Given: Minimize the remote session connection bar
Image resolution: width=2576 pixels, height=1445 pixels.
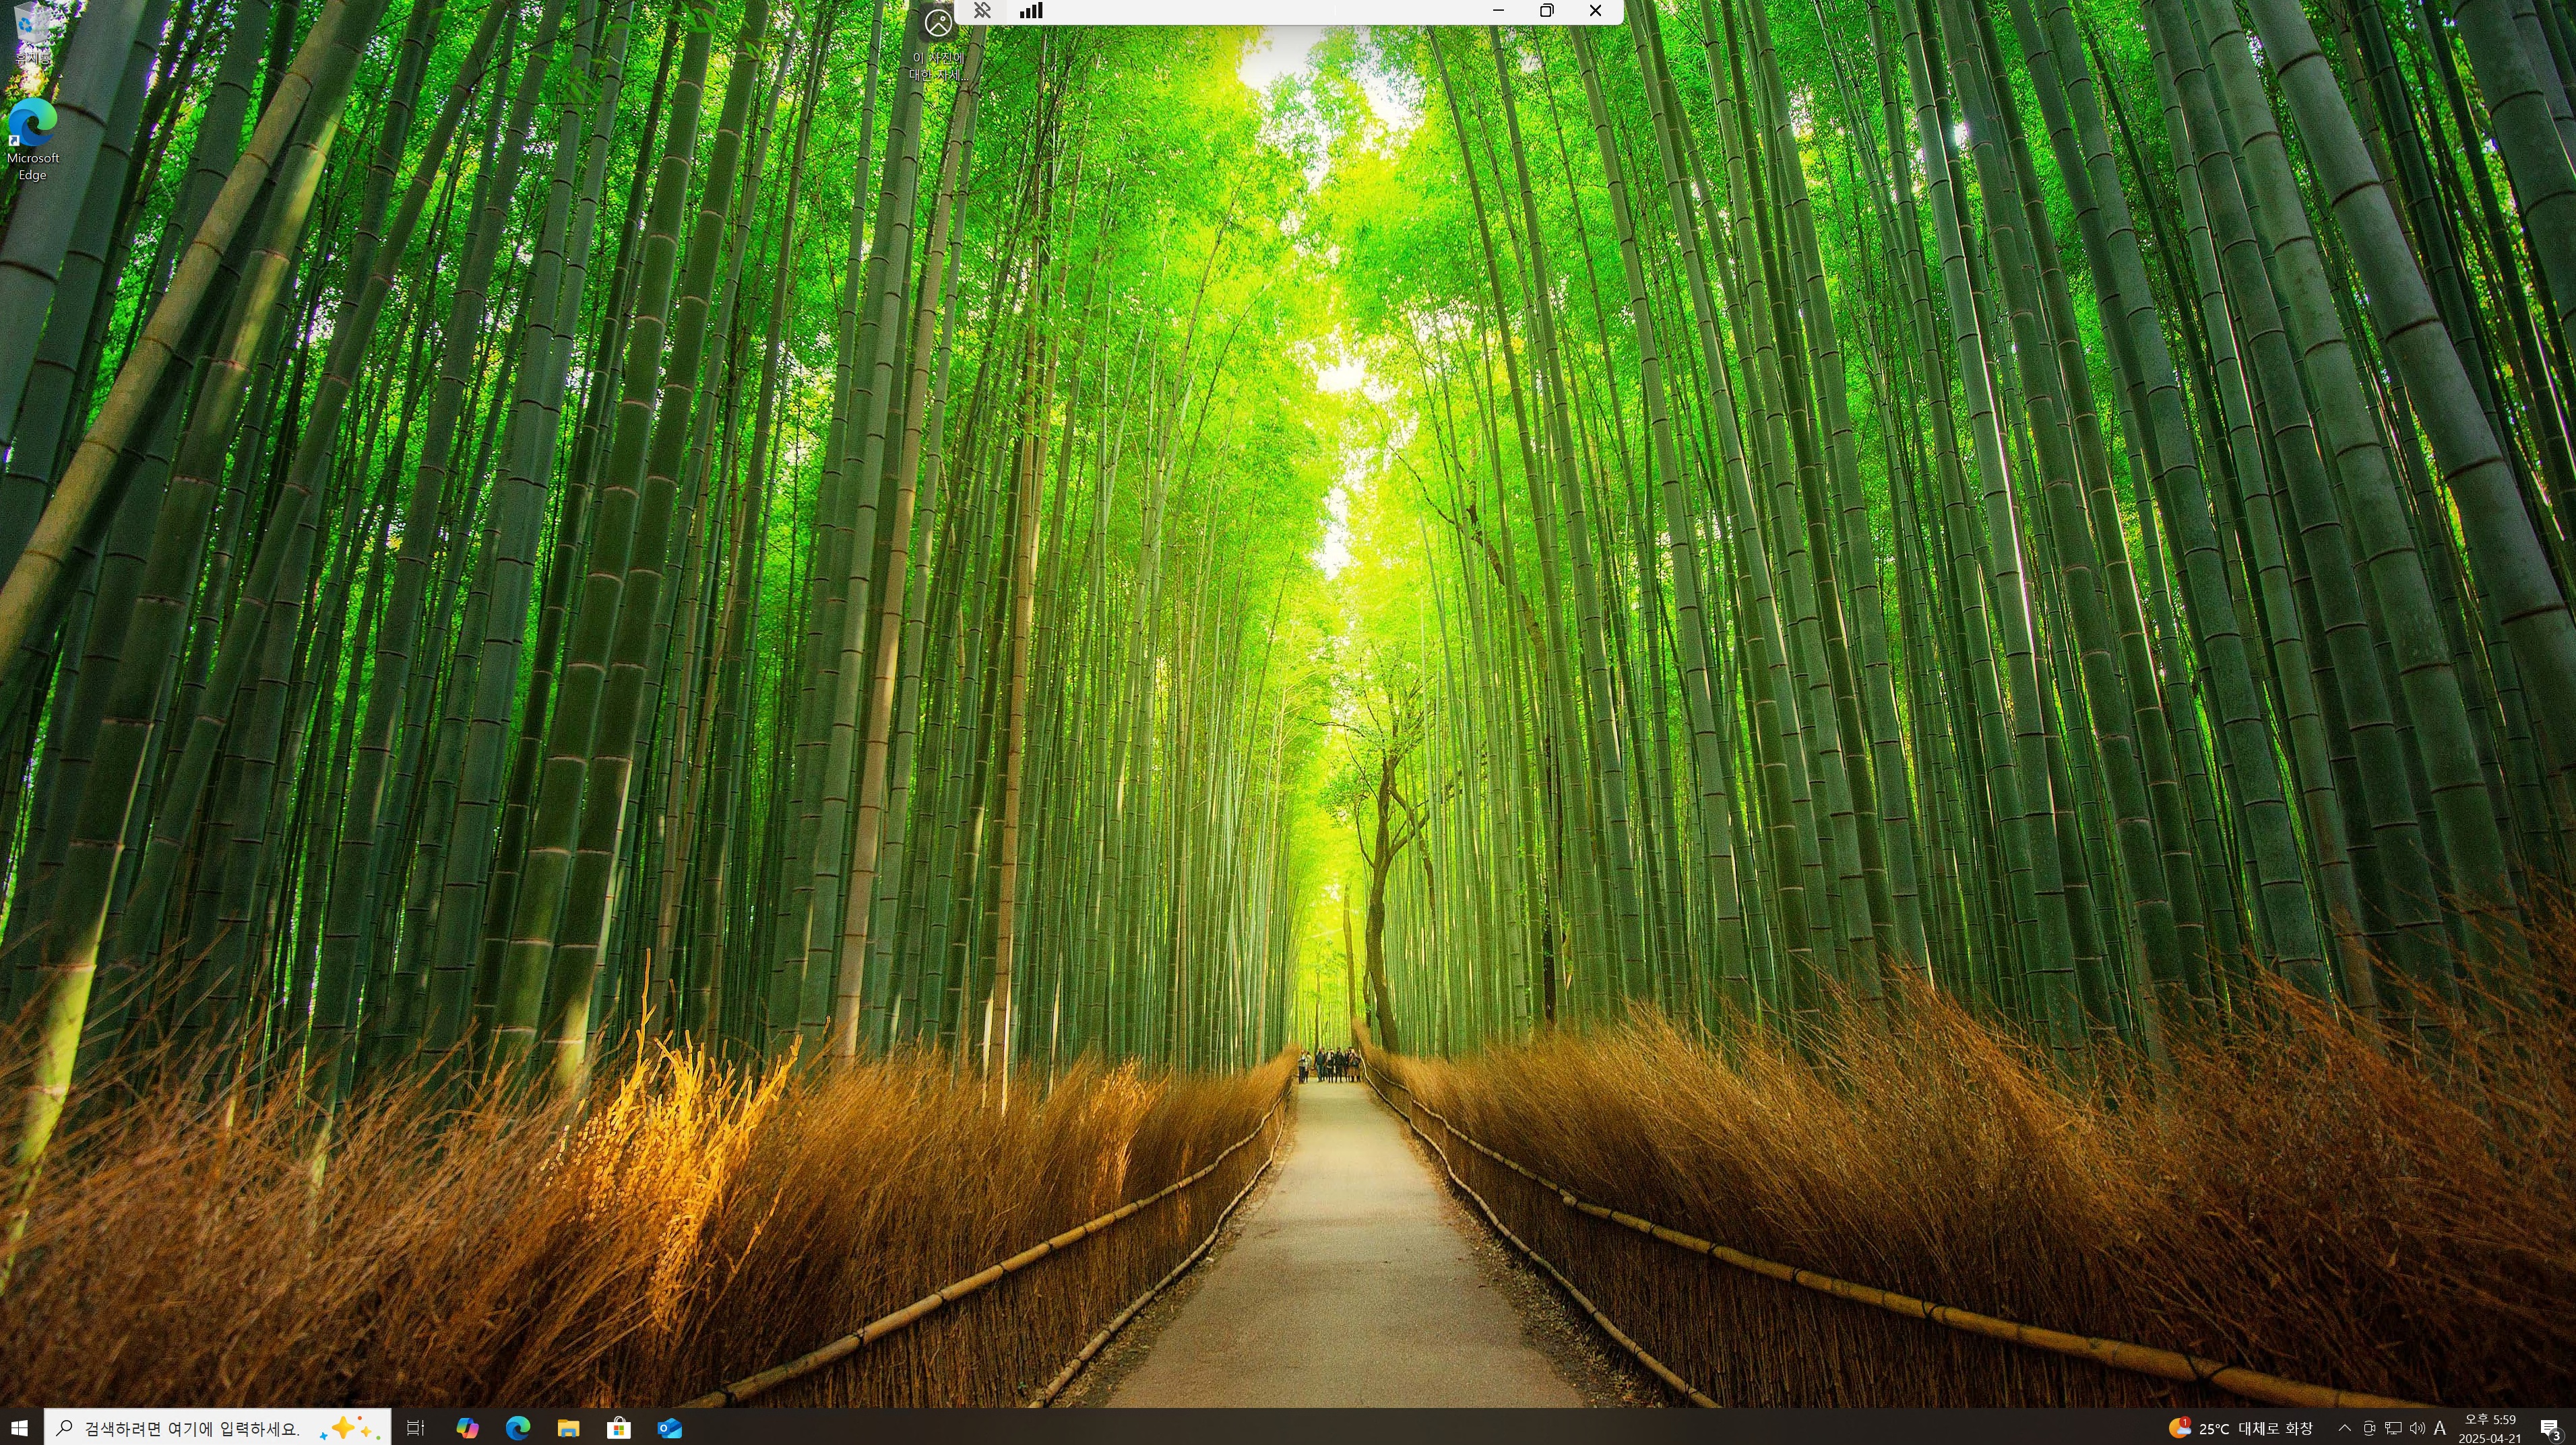Looking at the screenshot, I should (x=1498, y=11).
